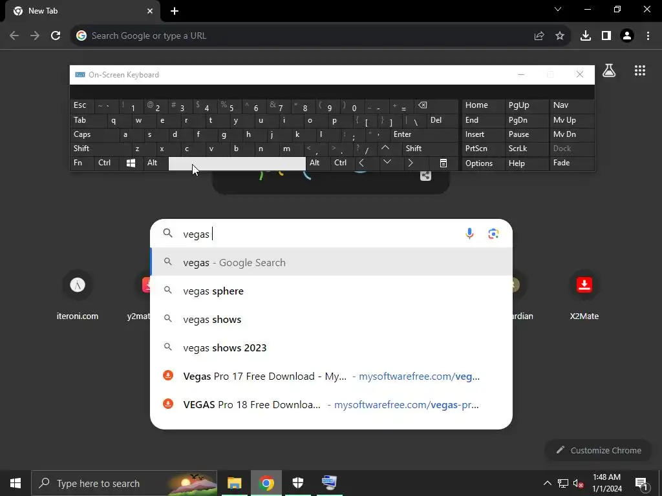Click the Windows logo key on keyboard
Image resolution: width=662 pixels, height=496 pixels.
point(131,163)
